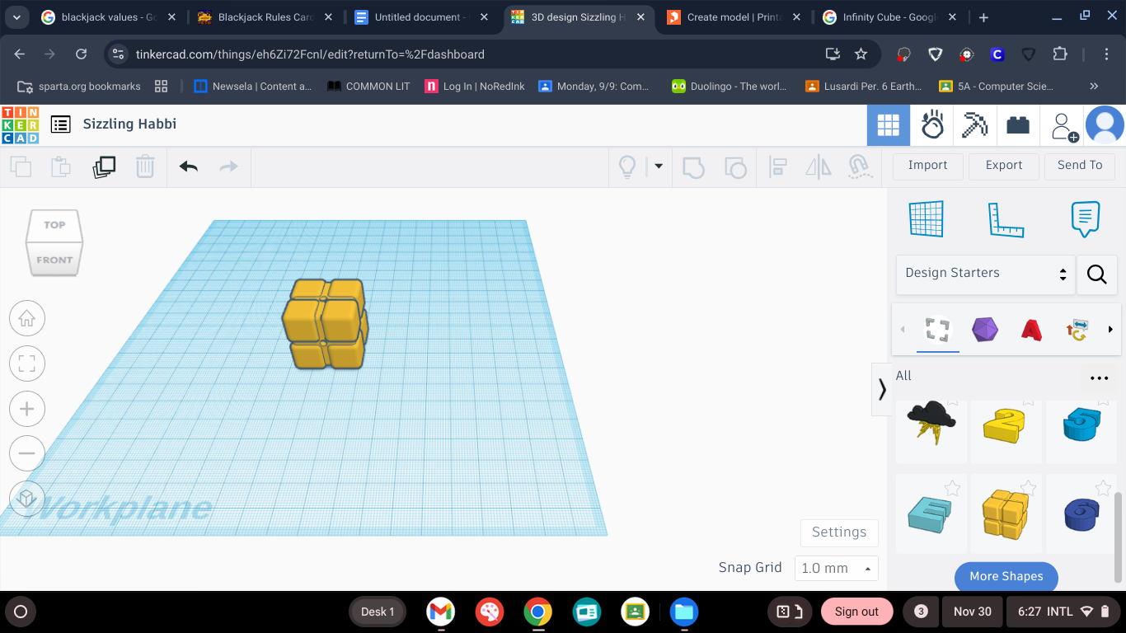Undo the last action
This screenshot has width=1126, height=633.
(x=189, y=167)
